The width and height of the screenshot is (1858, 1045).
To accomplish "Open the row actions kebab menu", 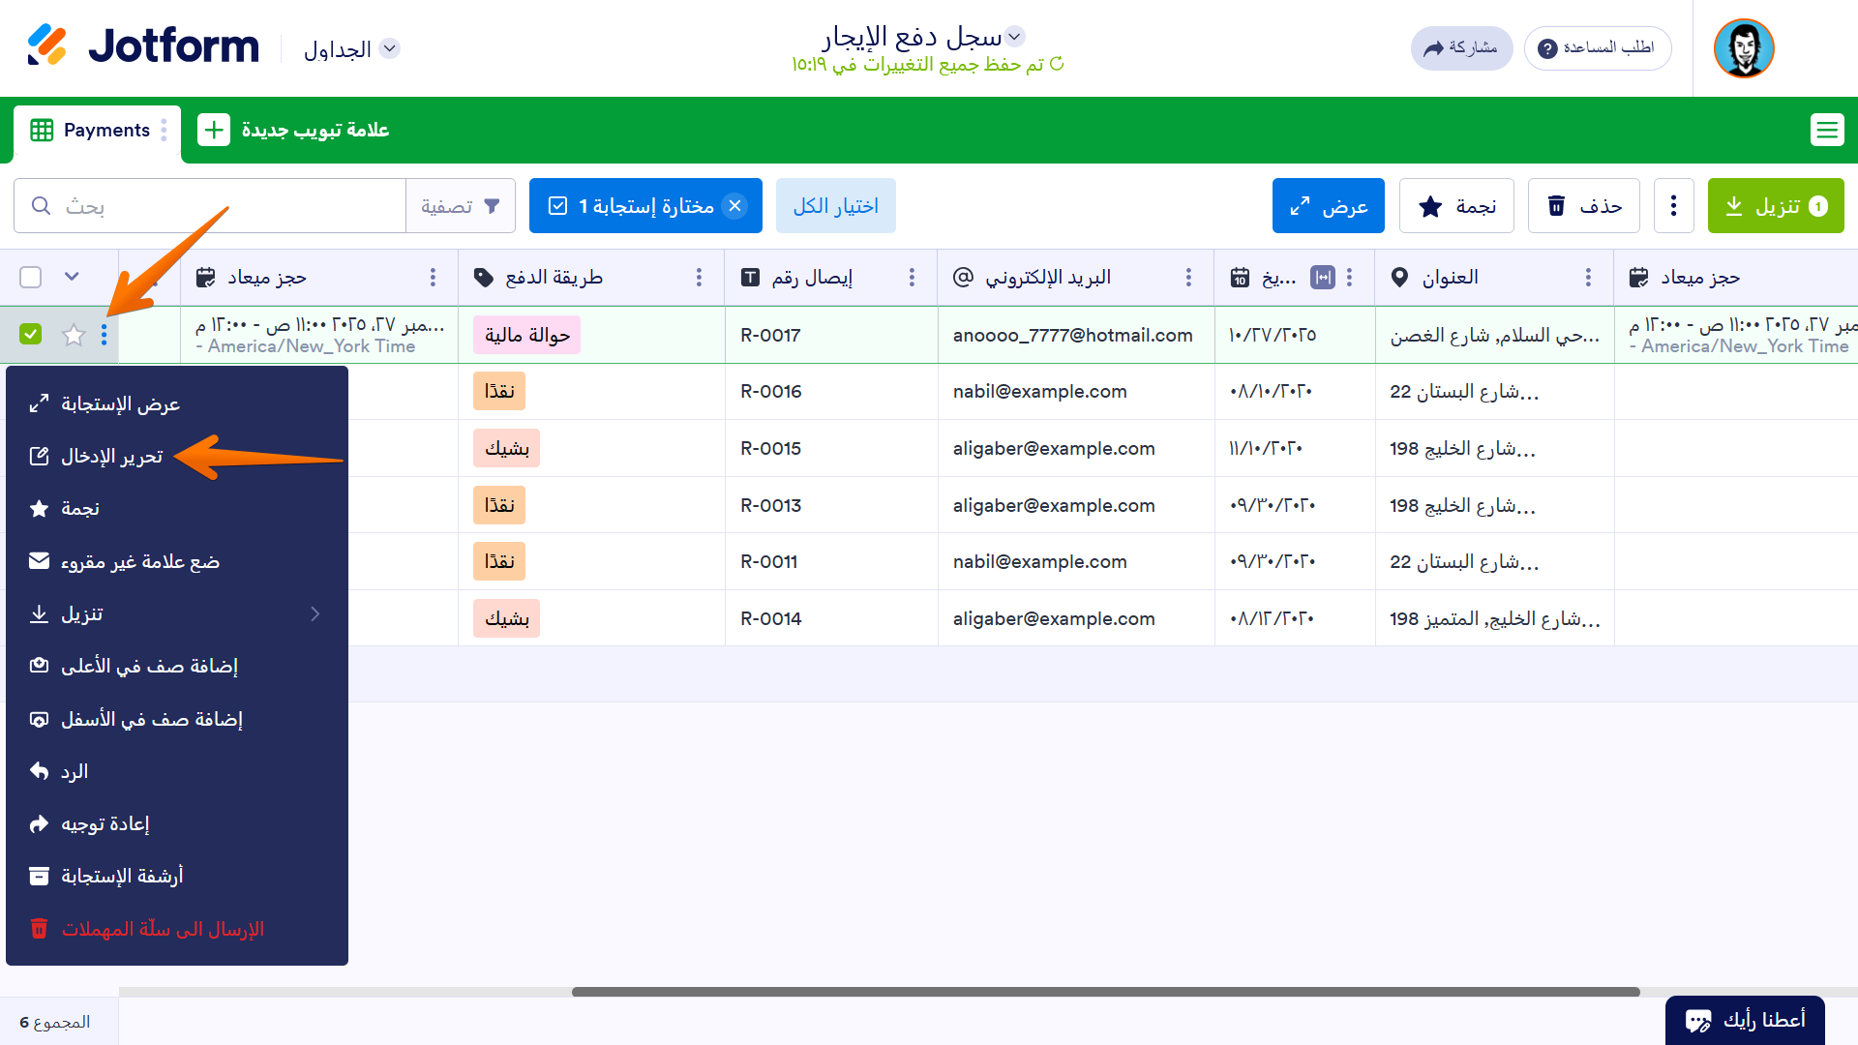I will (x=105, y=335).
